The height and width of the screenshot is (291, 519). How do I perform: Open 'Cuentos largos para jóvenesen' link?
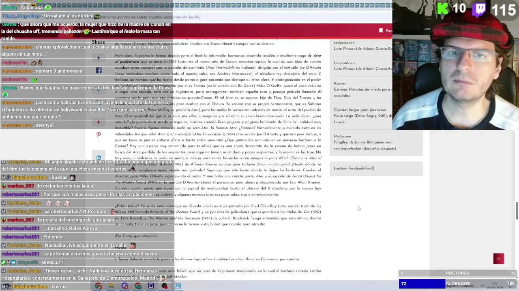coord(360,110)
